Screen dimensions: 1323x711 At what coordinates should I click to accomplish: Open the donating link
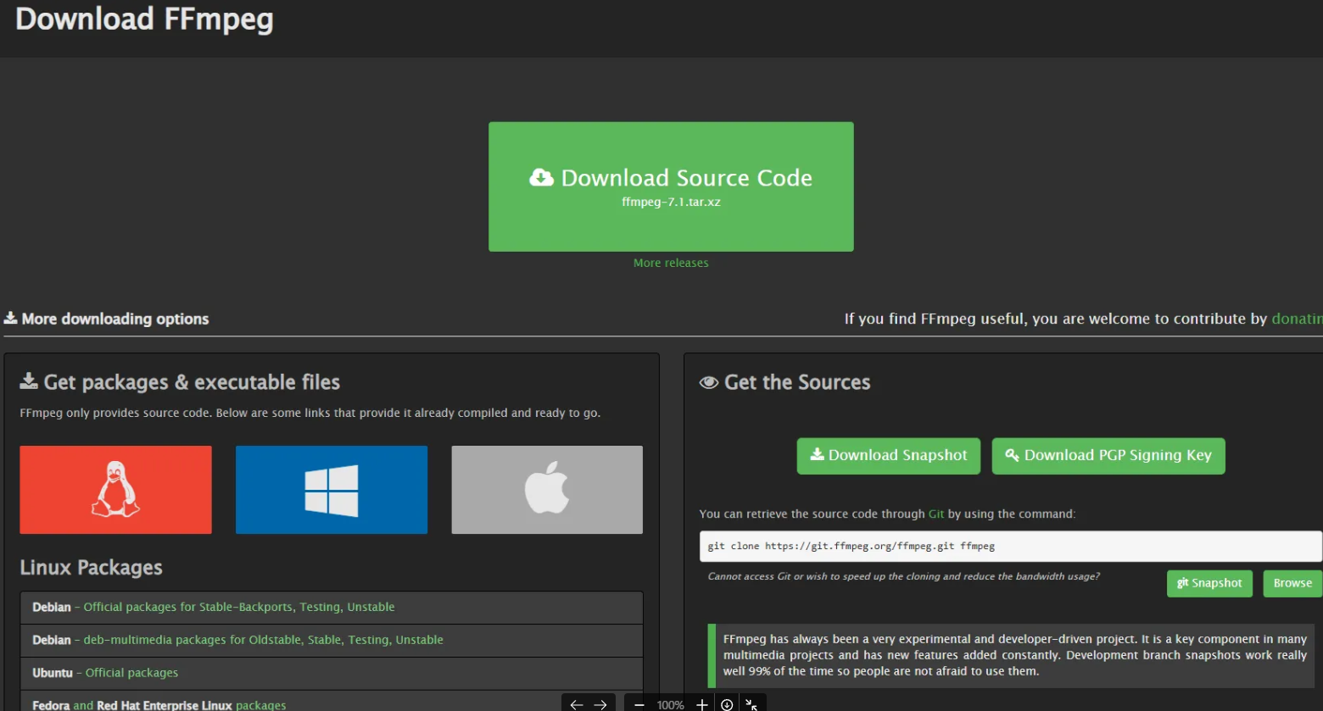(1297, 319)
